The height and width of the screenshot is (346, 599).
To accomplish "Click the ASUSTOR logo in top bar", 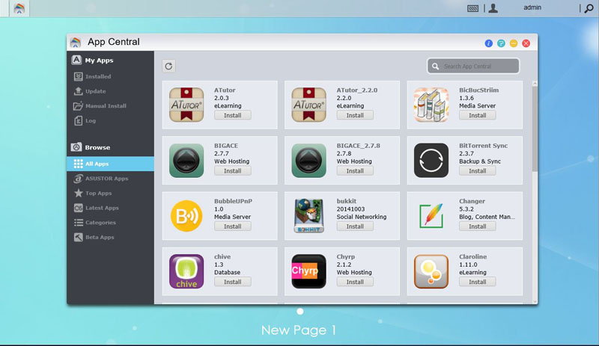I will [x=19, y=8].
